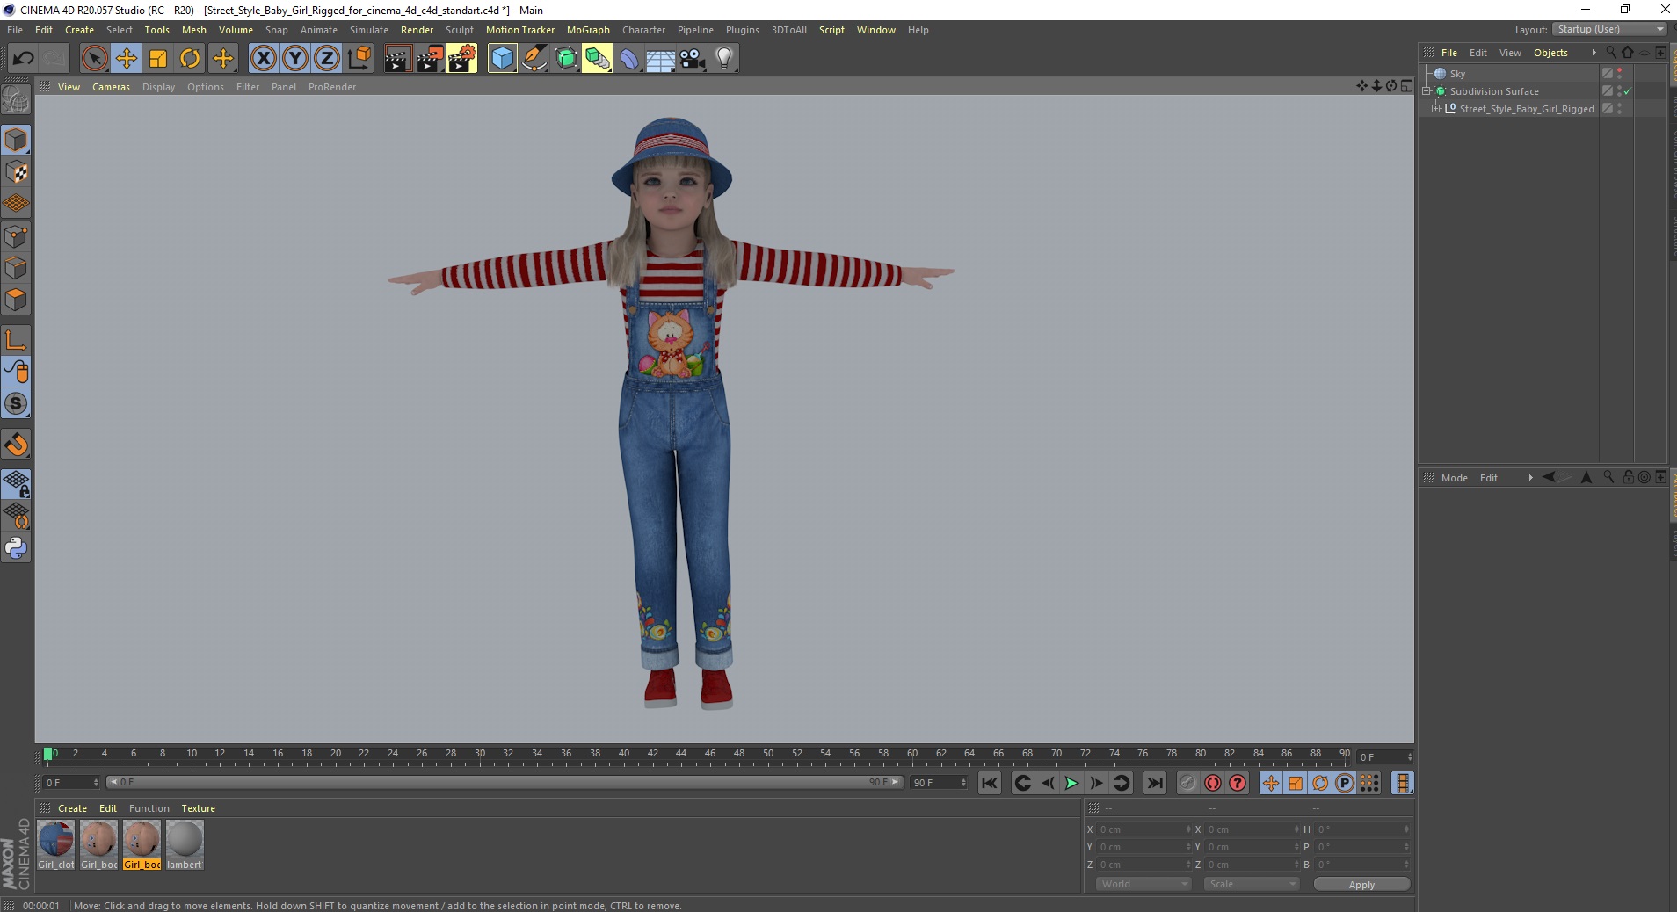Open material manager Function menu

point(149,808)
